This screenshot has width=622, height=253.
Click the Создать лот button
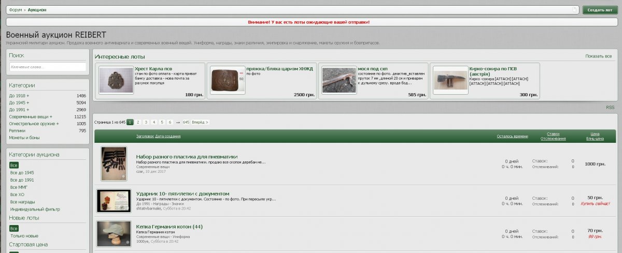600,10
